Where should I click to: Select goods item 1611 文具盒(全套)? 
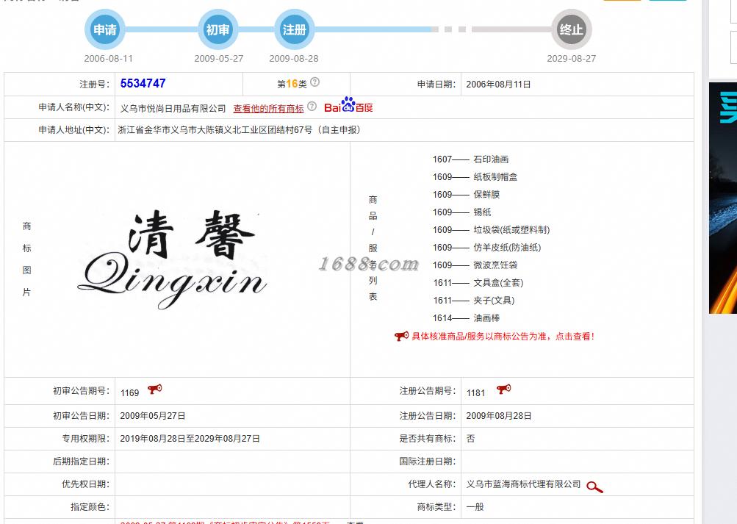[478, 282]
